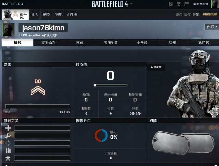
Task: Click the bullets support service star icon
Action: [8, 151]
